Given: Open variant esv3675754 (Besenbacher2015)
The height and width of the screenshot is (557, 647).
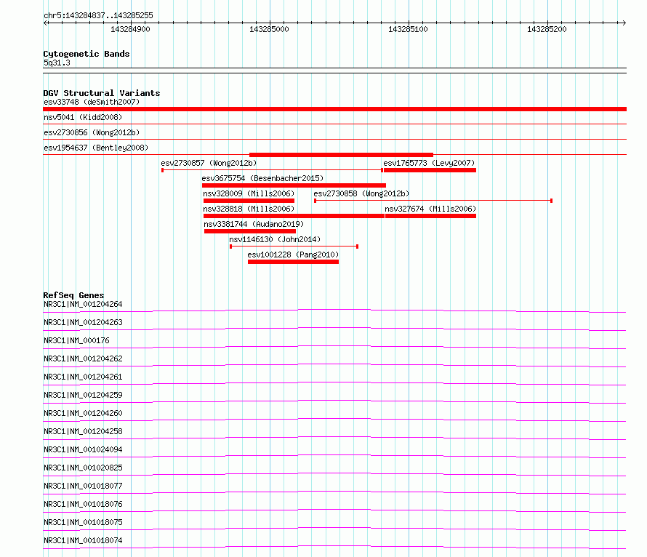Looking at the screenshot, I should click(262, 178).
